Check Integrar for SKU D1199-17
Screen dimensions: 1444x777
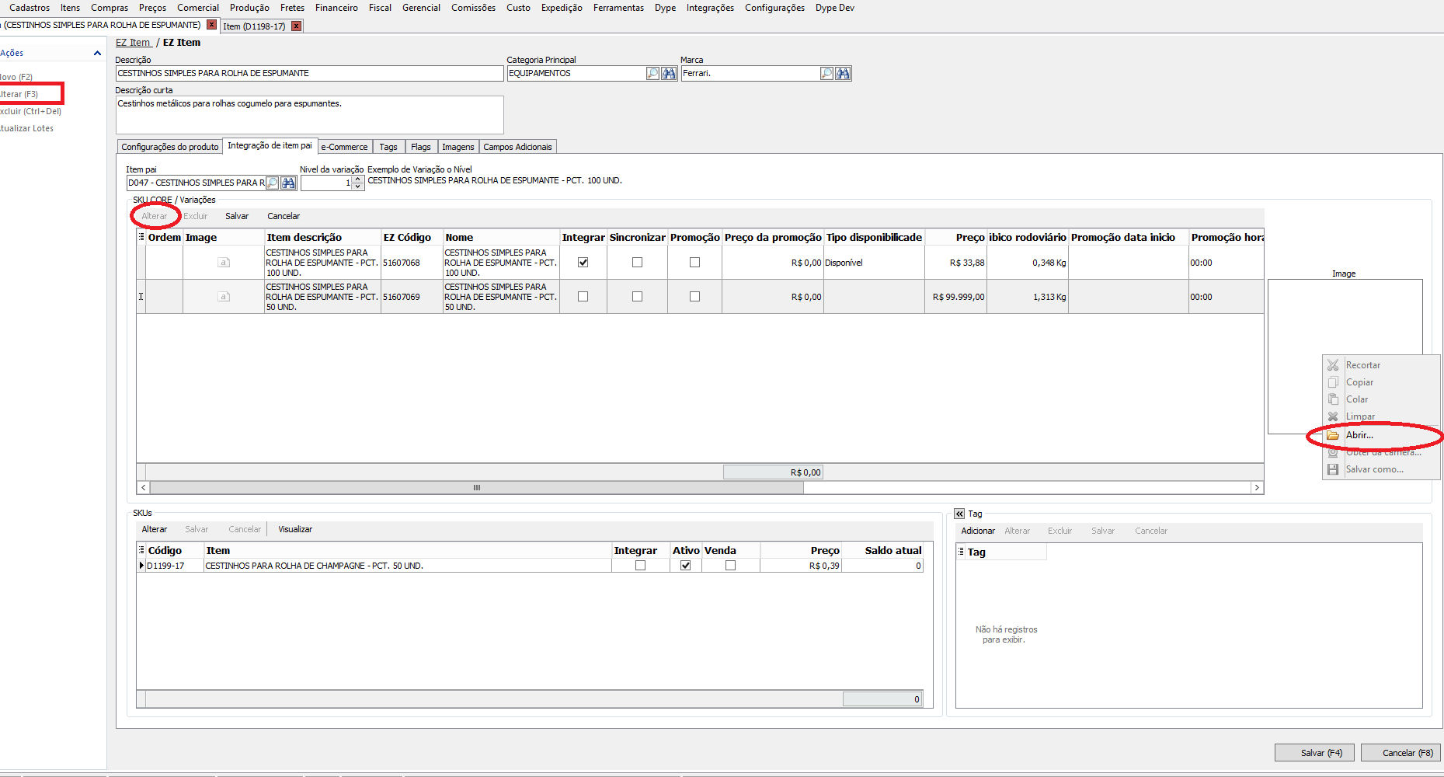coord(640,566)
